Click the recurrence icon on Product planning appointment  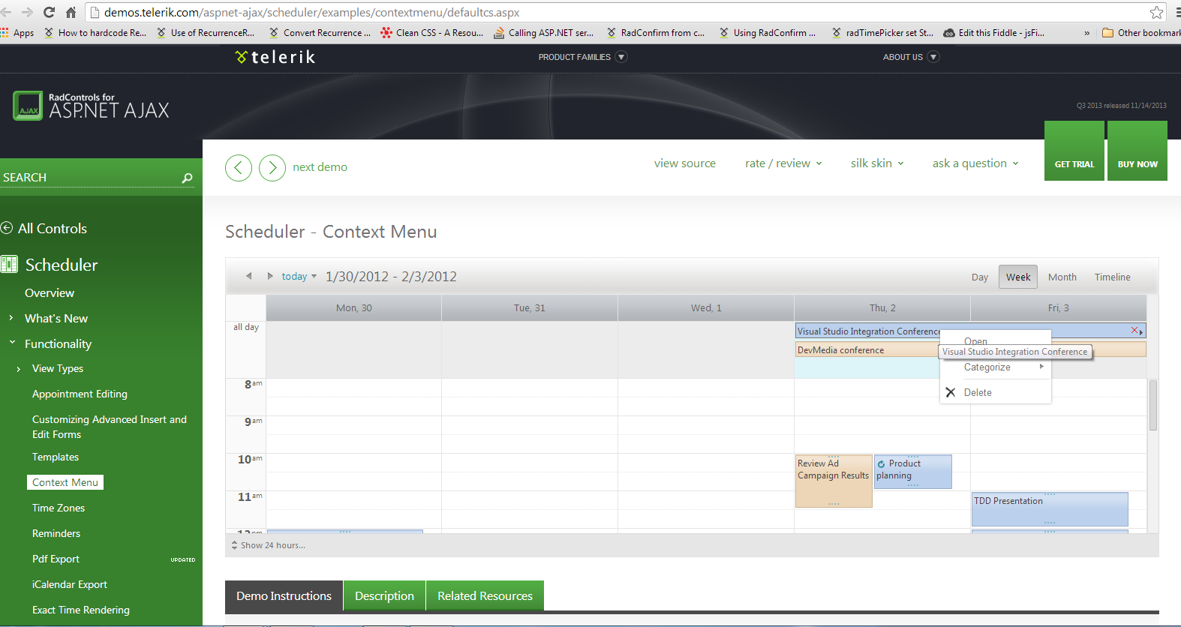[882, 464]
